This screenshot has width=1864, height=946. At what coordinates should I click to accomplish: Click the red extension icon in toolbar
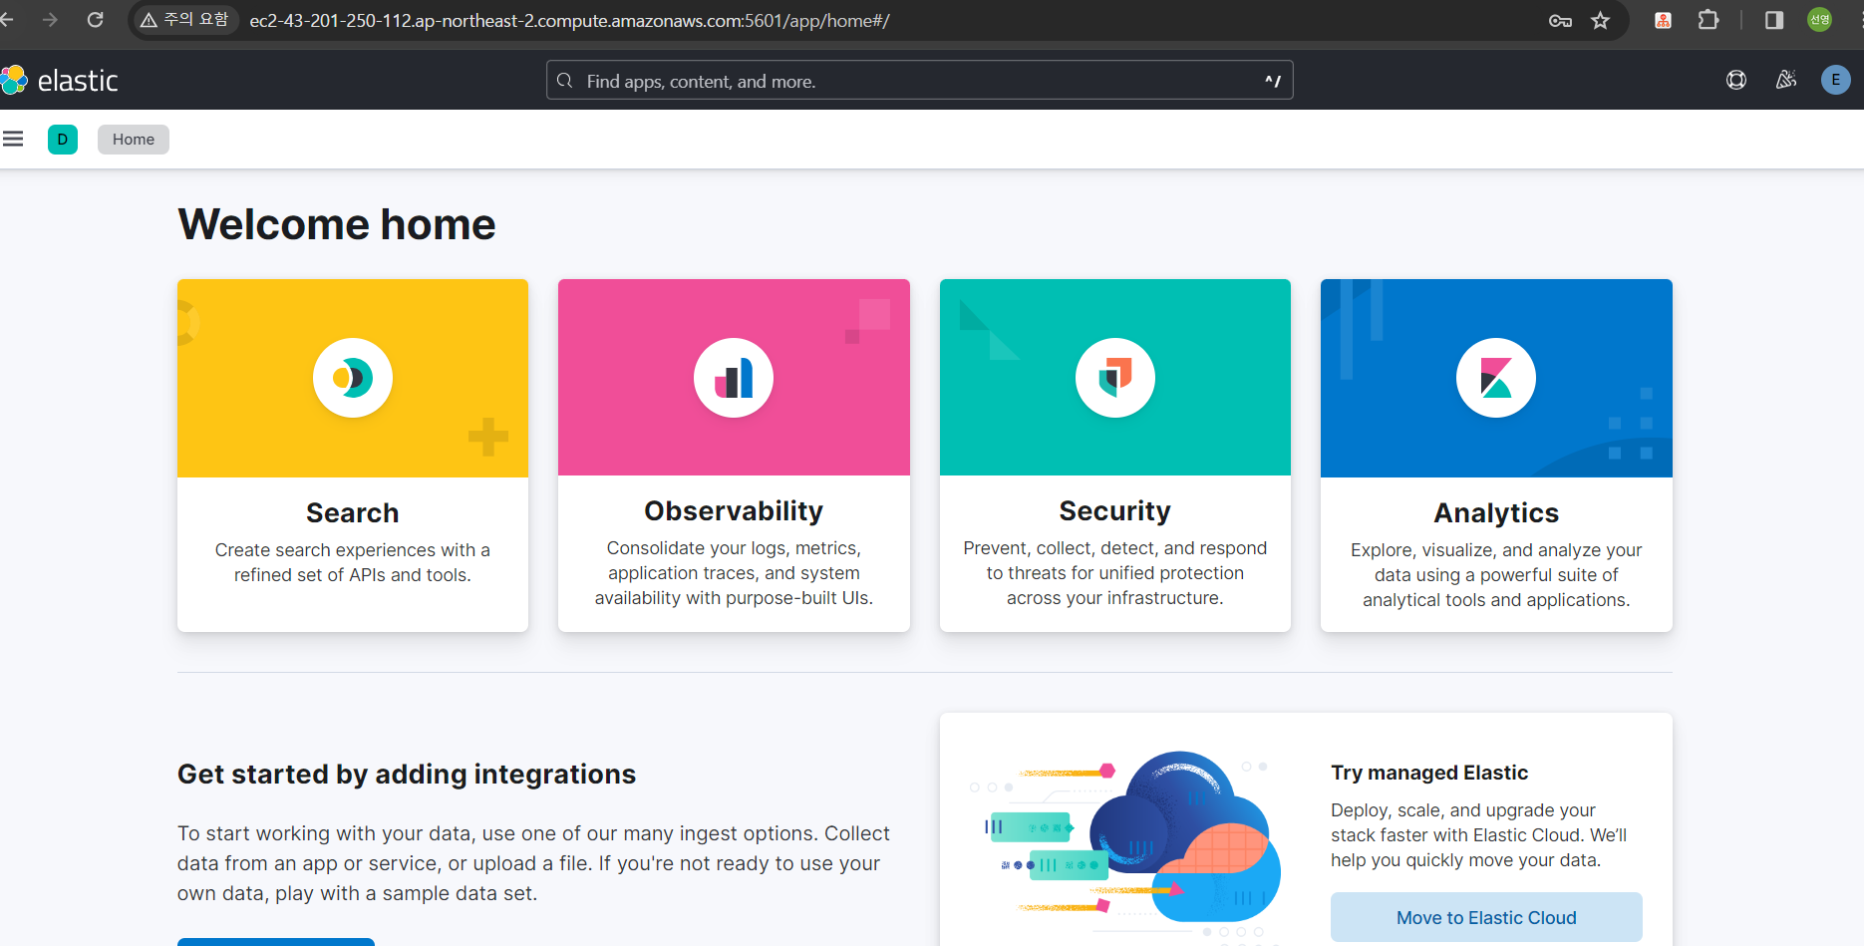(x=1663, y=20)
